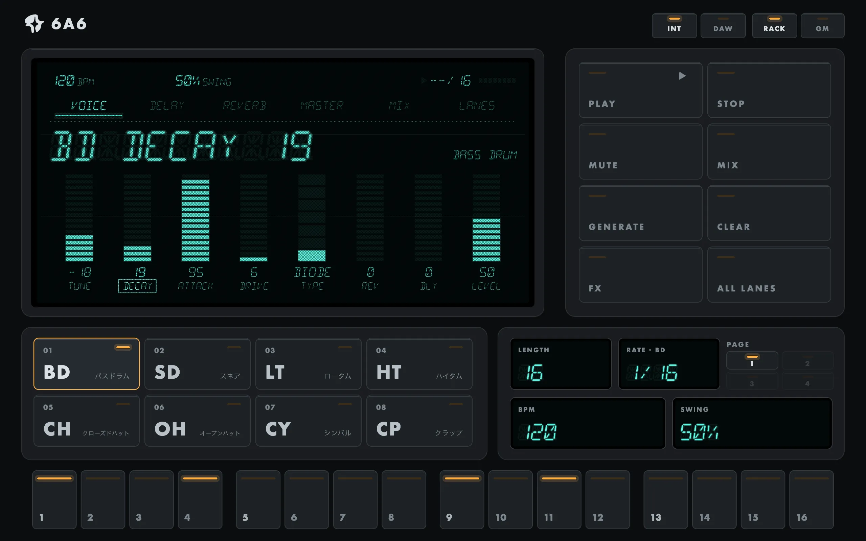
Task: Click the STOP button
Action: (x=769, y=90)
